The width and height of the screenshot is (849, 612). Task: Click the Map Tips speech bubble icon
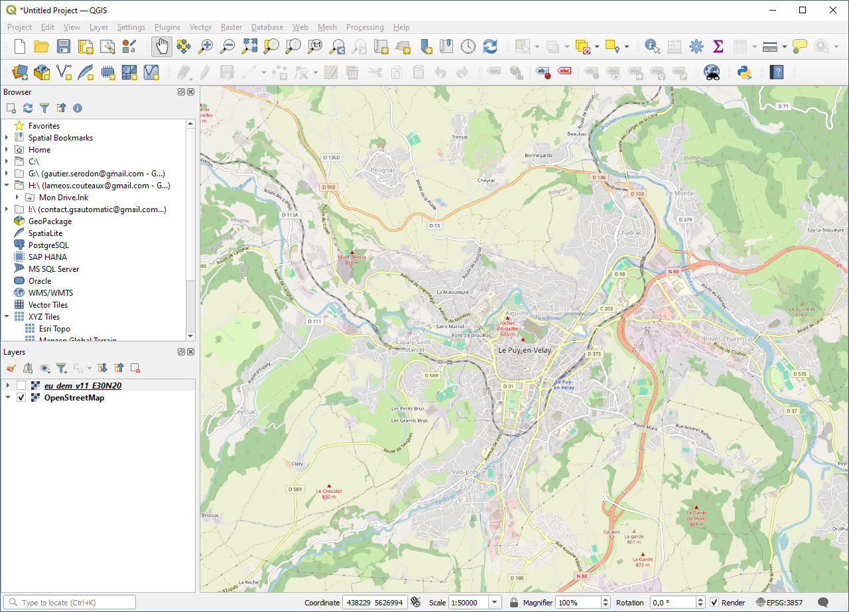click(800, 46)
